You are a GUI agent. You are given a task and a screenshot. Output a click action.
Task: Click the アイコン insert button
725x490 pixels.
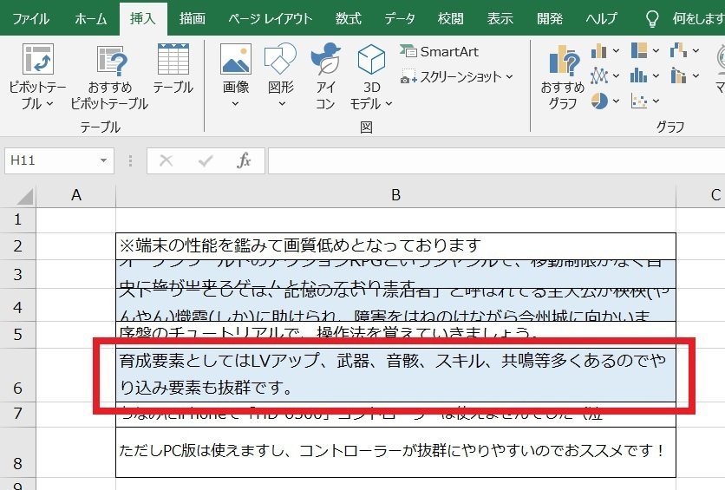(325, 76)
